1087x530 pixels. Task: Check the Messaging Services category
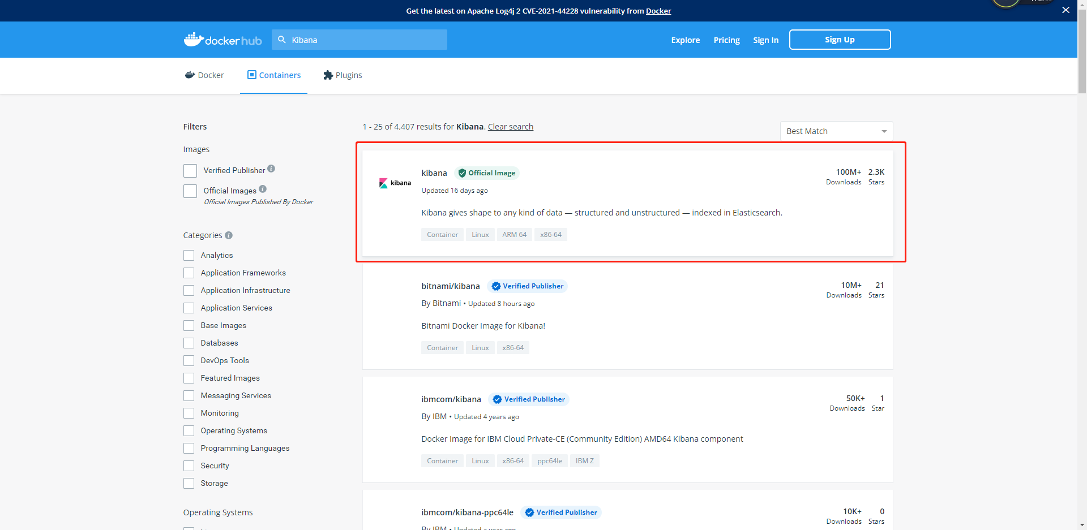[x=189, y=396]
